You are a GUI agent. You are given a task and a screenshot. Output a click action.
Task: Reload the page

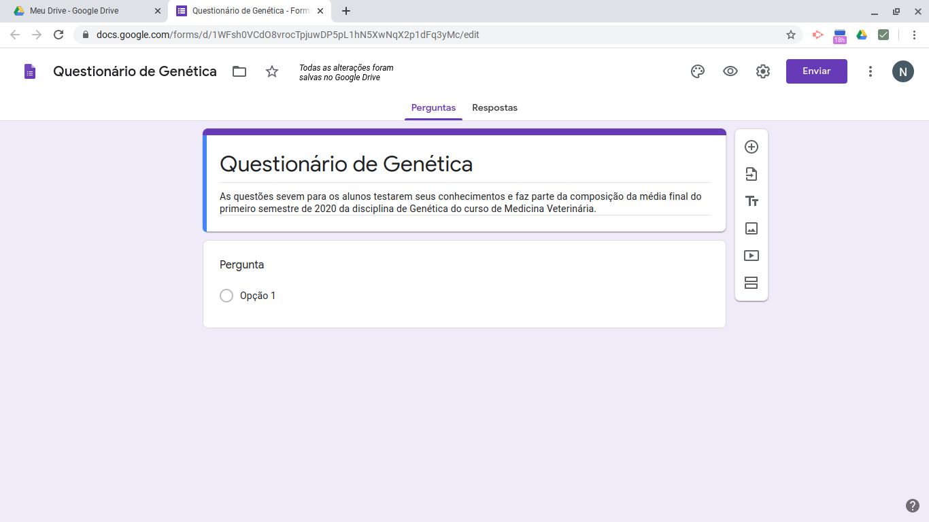point(58,35)
